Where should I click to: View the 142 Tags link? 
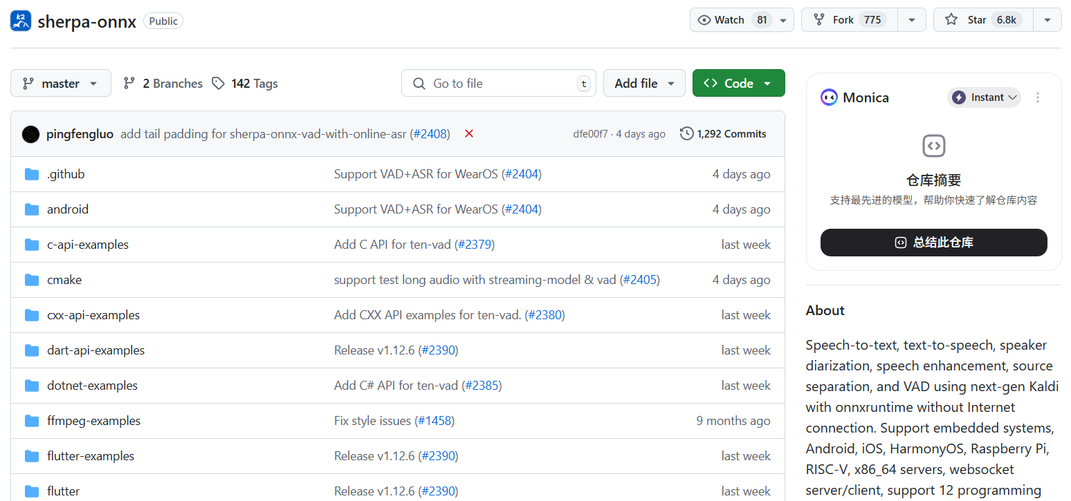coord(244,83)
